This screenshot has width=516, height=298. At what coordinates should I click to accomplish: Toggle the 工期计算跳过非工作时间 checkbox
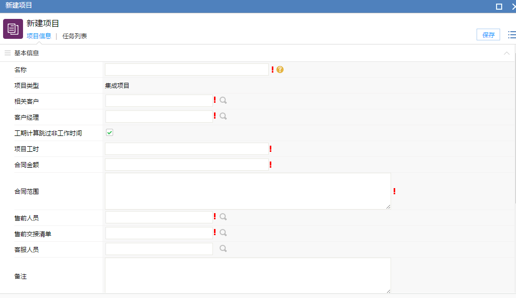pyautogui.click(x=110, y=132)
